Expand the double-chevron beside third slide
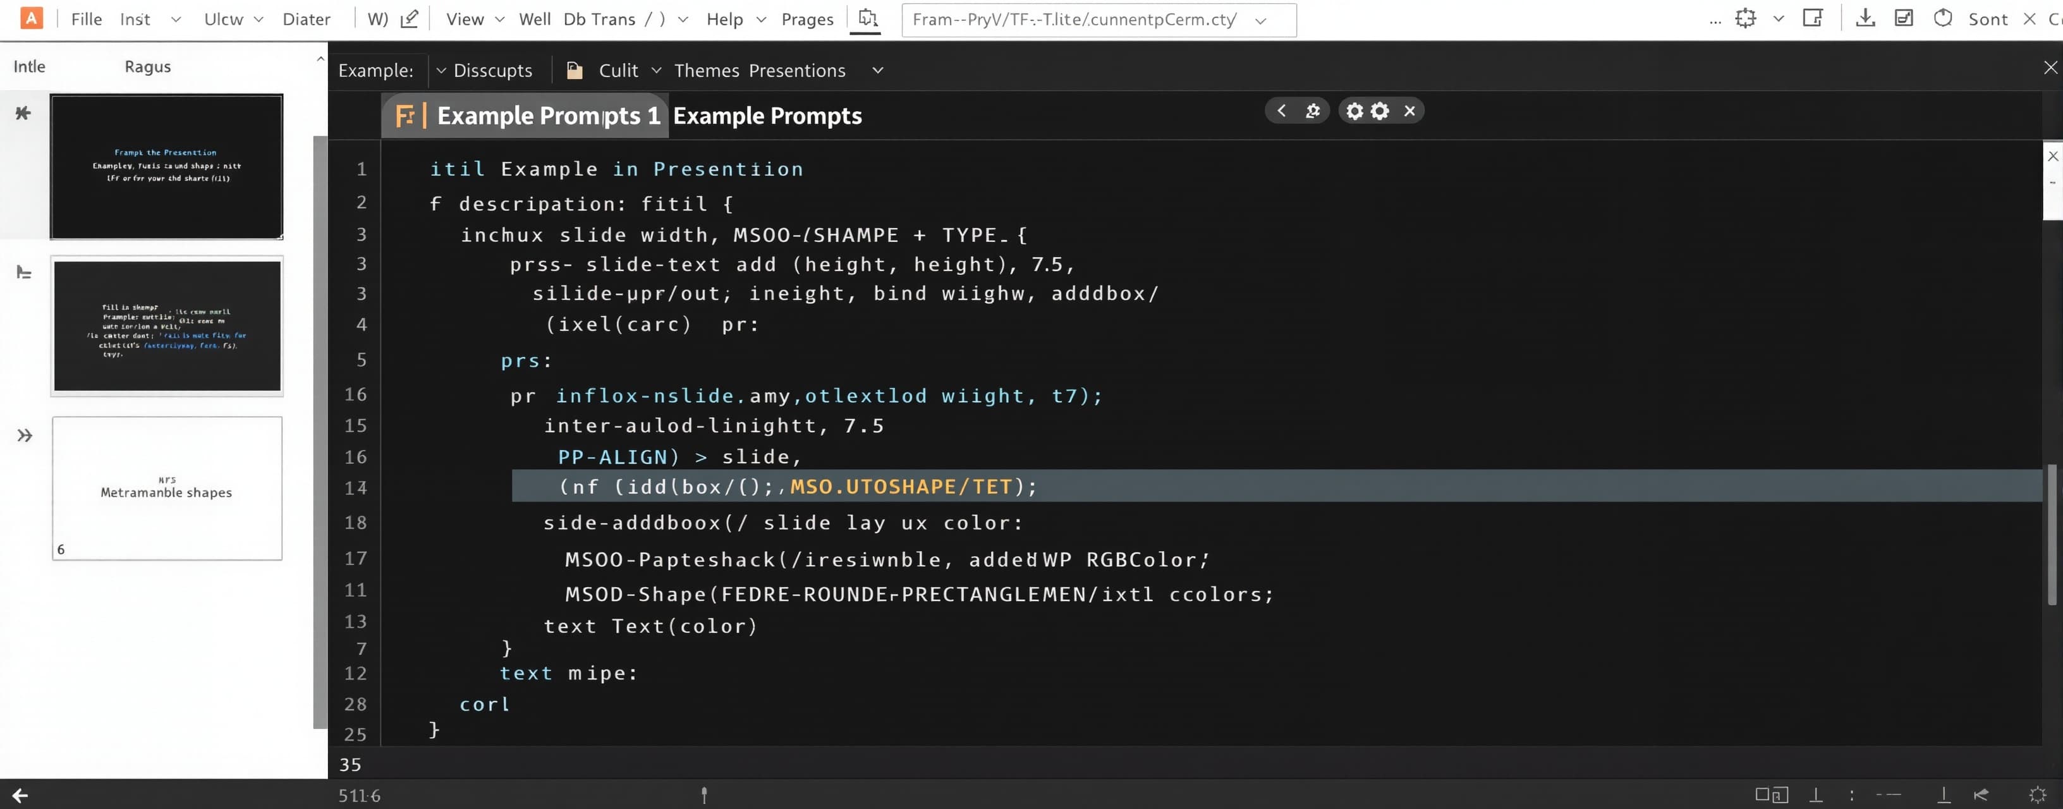 coord(25,435)
